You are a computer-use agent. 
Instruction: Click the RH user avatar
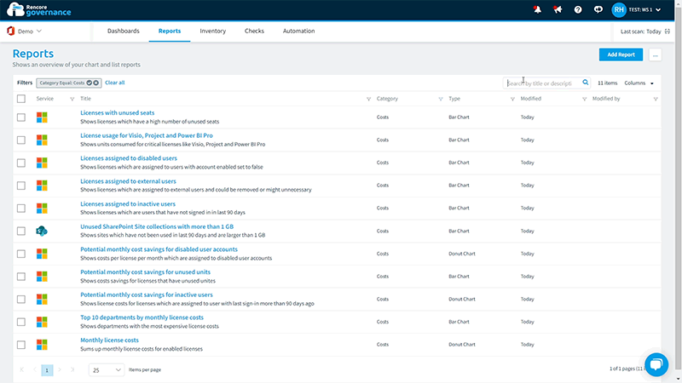coord(619,9)
